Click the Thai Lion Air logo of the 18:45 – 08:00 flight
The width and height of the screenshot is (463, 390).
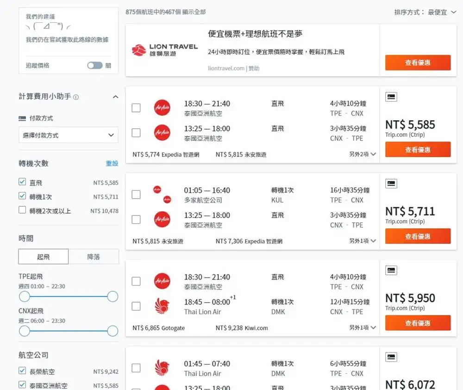pos(162,306)
